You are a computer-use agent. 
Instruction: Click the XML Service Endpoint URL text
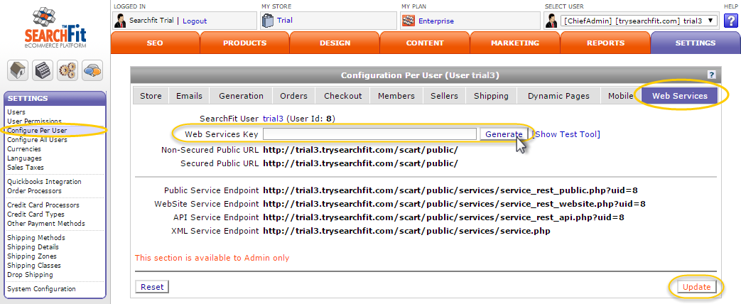pyautogui.click(x=406, y=231)
